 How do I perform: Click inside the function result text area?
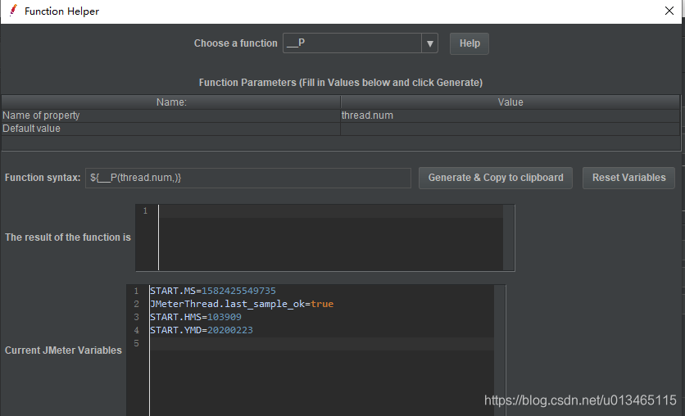pos(328,237)
